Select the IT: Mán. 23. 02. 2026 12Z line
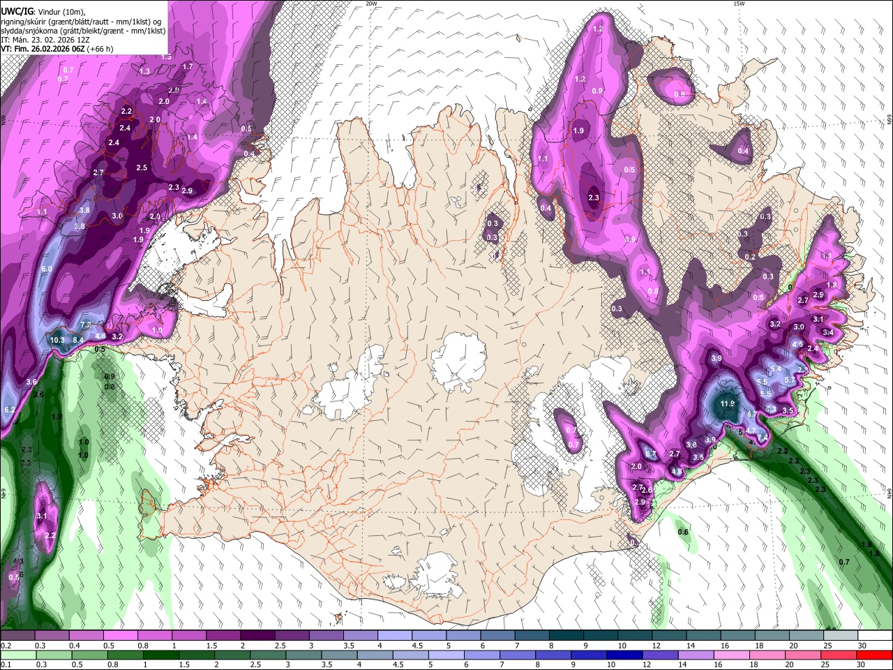 pos(45,40)
